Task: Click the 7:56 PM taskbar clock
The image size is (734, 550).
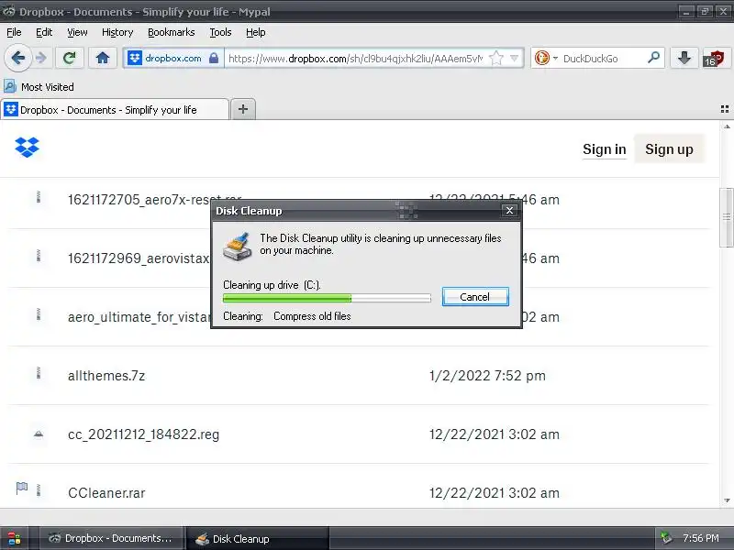Action: click(700, 538)
